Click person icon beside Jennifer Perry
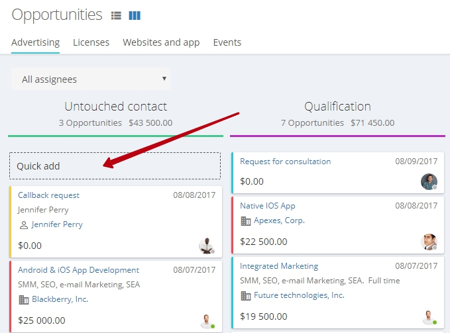Screen dimensions: 450x333 tap(24, 225)
